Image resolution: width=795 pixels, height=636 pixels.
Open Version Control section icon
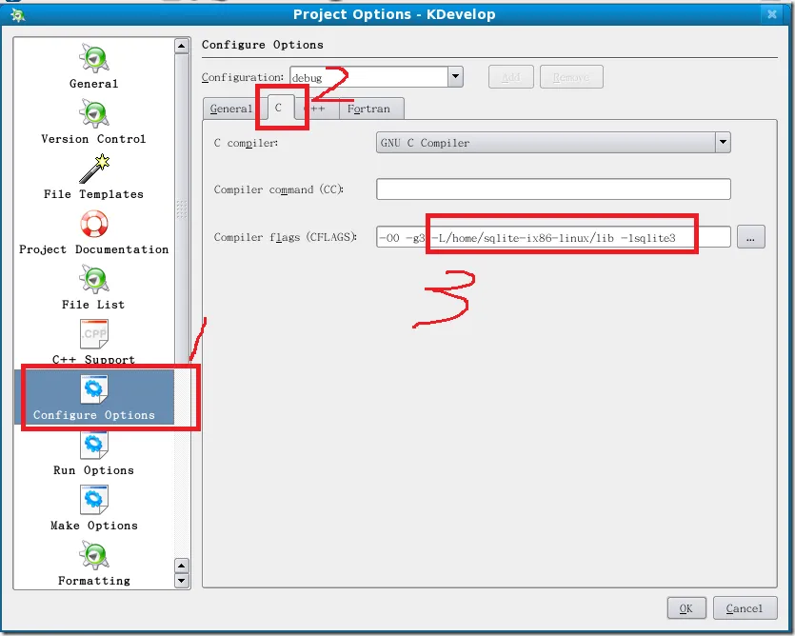coord(94,113)
